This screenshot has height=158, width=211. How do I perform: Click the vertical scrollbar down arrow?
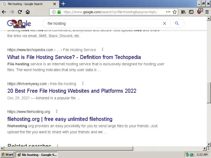[209, 144]
